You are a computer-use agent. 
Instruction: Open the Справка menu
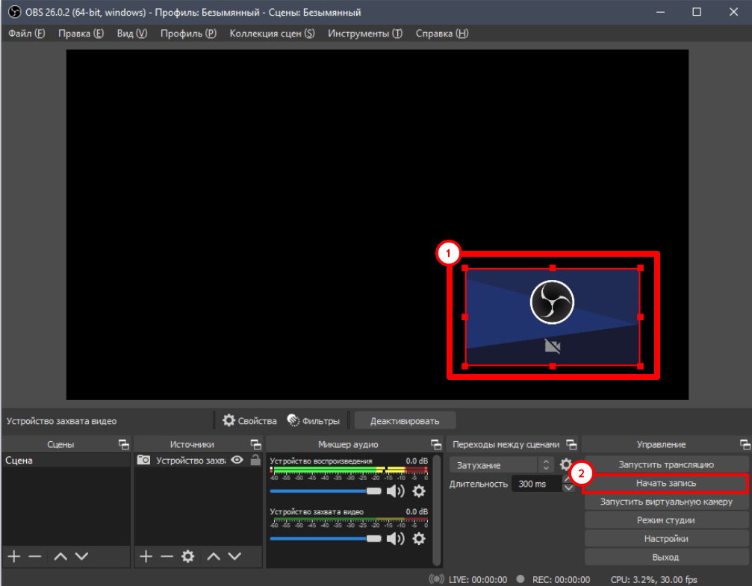(x=441, y=34)
